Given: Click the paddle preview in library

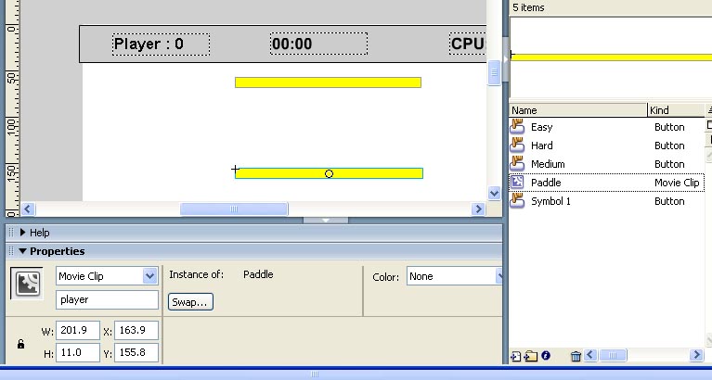Looking at the screenshot, I should (611, 57).
